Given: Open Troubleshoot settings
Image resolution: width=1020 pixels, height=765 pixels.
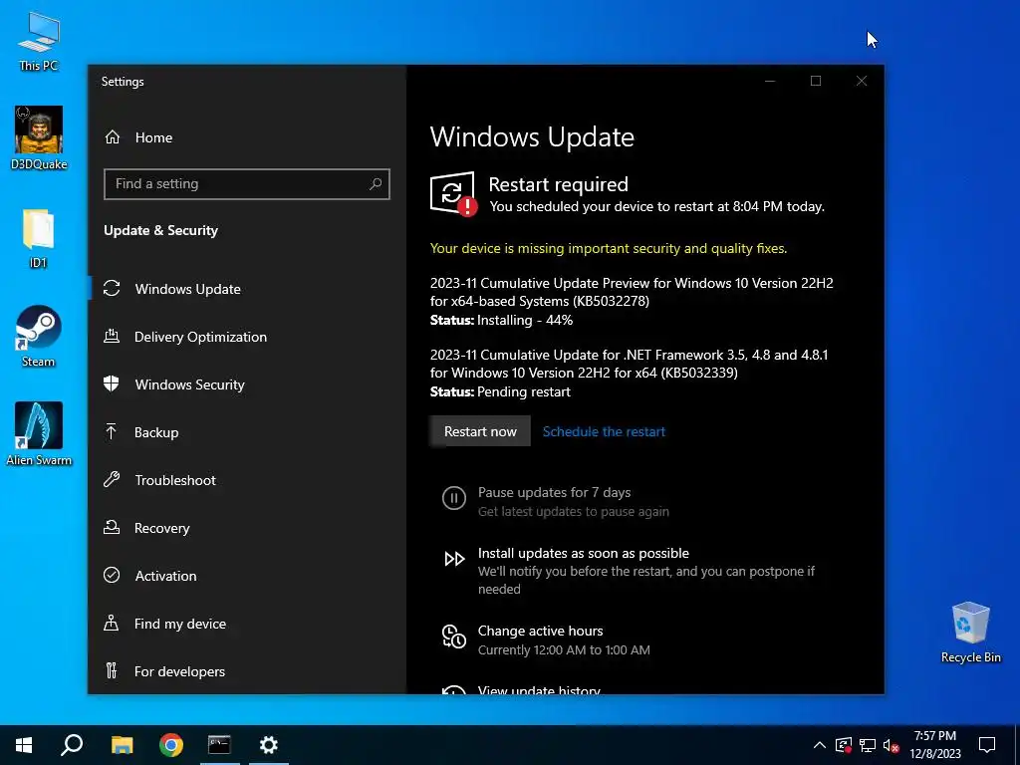Looking at the screenshot, I should (247, 480).
